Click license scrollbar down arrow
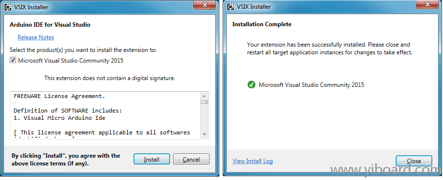 click(204, 134)
